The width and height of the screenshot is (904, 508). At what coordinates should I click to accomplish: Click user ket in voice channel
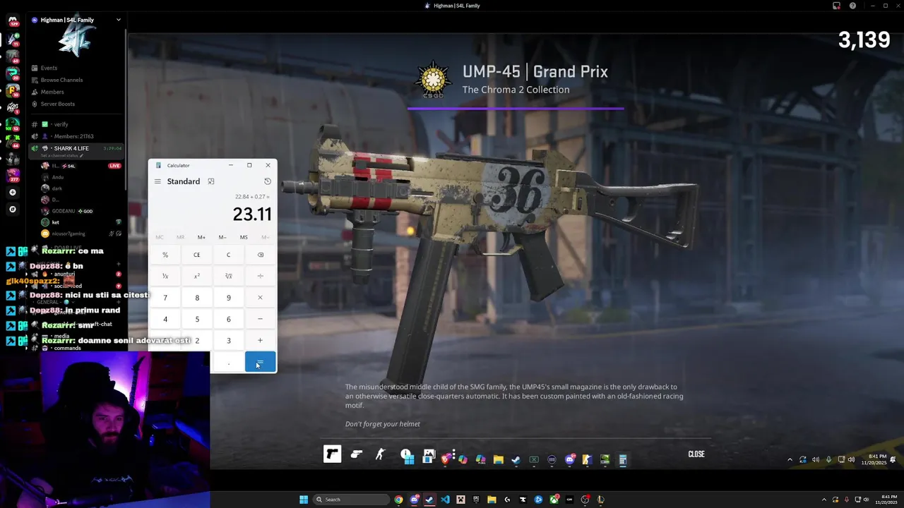click(x=55, y=222)
